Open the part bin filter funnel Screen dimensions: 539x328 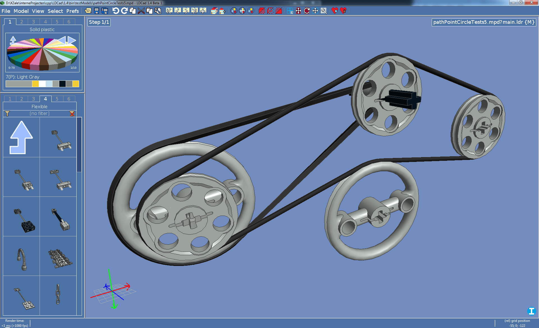point(7,114)
